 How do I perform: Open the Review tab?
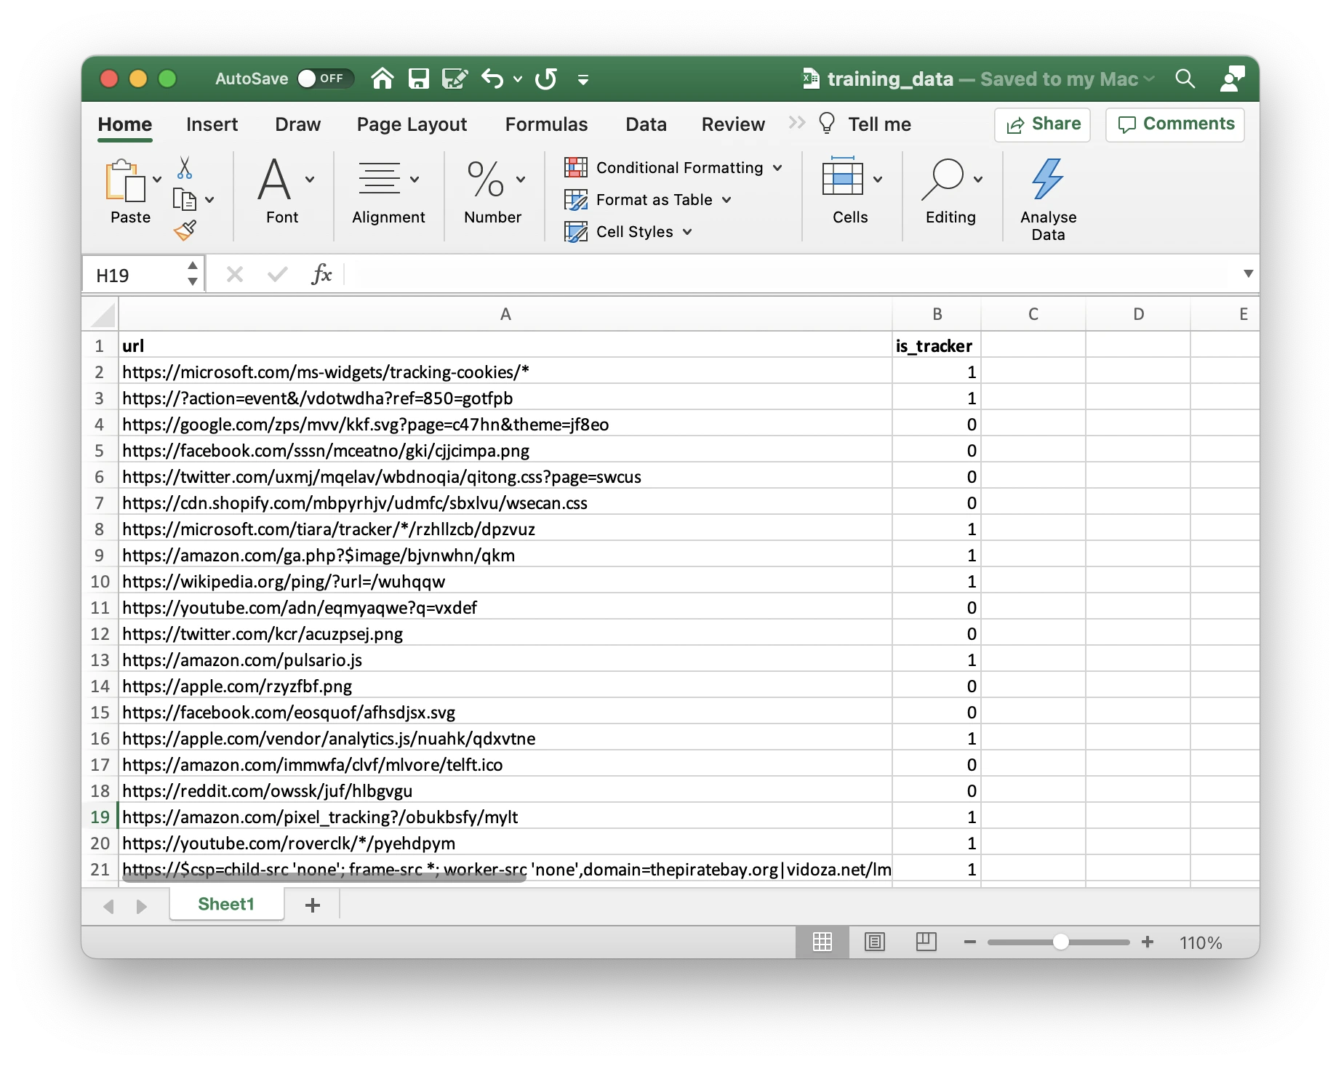coord(733,124)
